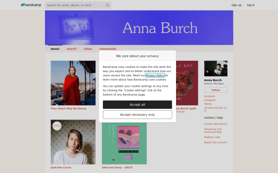Switch to the music tab
The height and width of the screenshot is (173, 278).
click(x=55, y=49)
